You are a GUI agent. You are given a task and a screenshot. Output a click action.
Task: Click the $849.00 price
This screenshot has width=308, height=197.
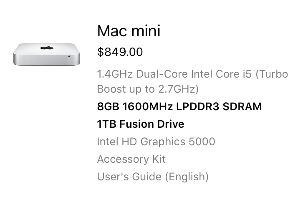120,52
